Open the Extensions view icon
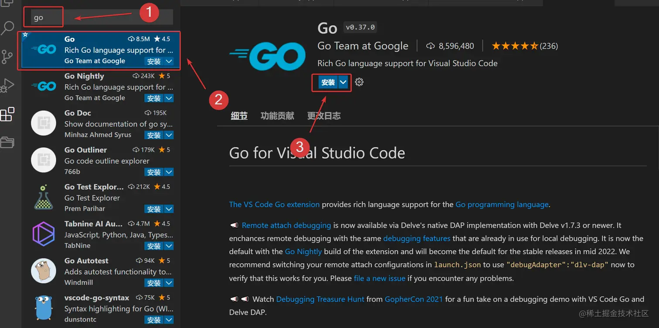The image size is (659, 328). pyautogui.click(x=7, y=114)
